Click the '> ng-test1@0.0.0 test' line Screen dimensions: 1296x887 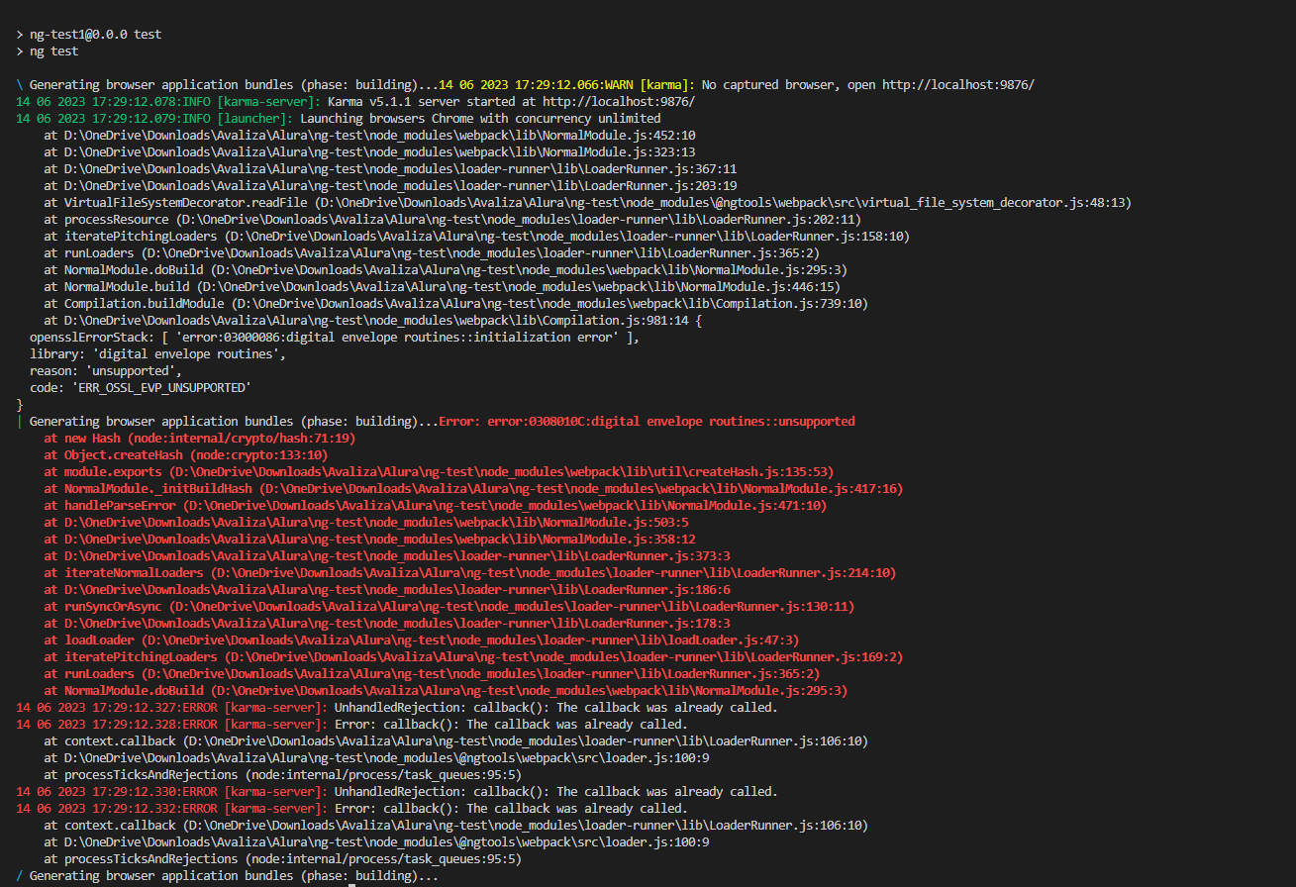89,35
